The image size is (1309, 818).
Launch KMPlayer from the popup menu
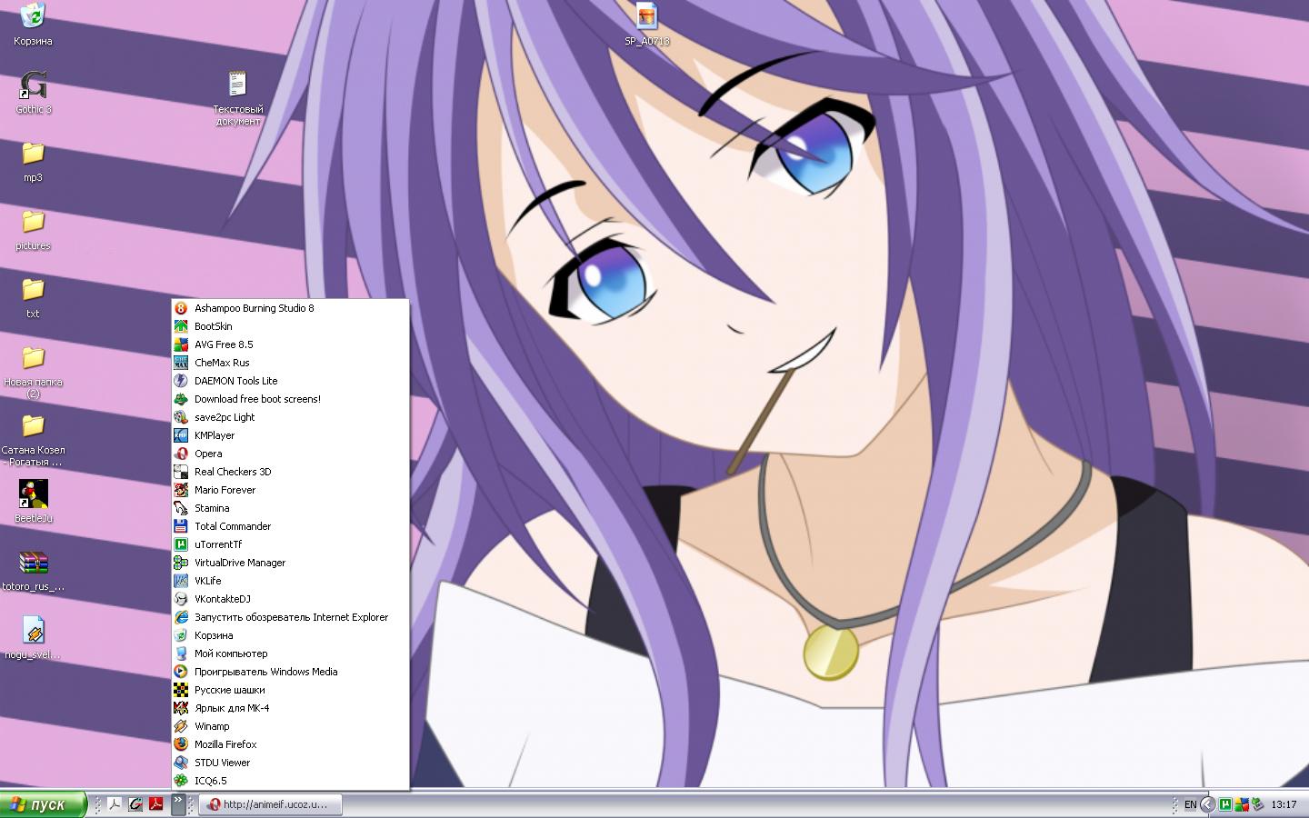215,435
